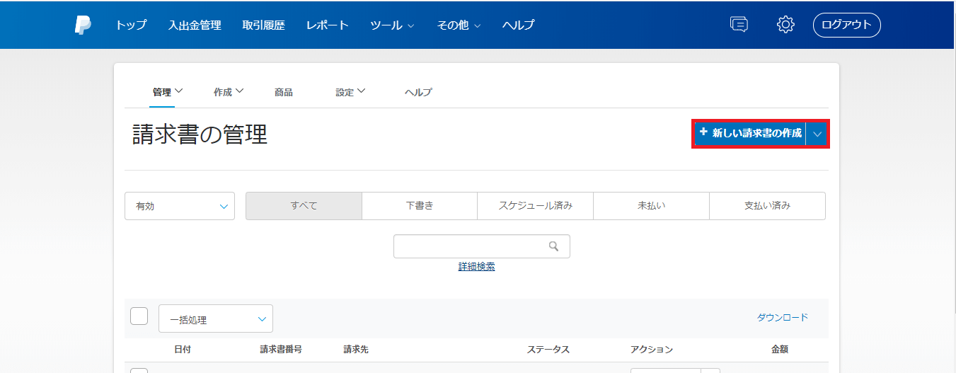Toggle the select-all invoices checkbox

(x=139, y=316)
